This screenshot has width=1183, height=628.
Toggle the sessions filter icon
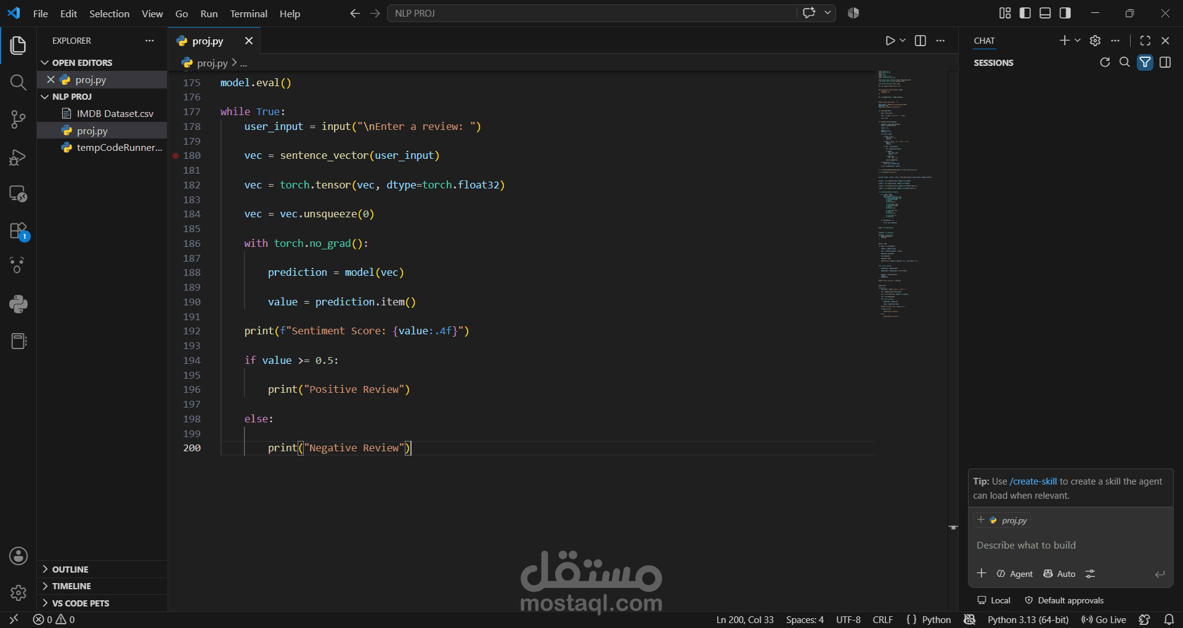[x=1145, y=62]
